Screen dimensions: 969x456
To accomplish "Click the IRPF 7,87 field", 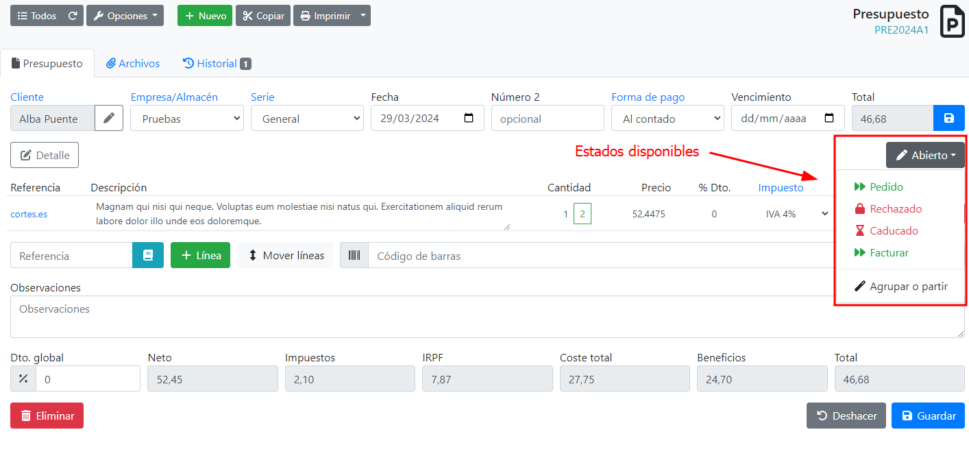I will click(487, 379).
